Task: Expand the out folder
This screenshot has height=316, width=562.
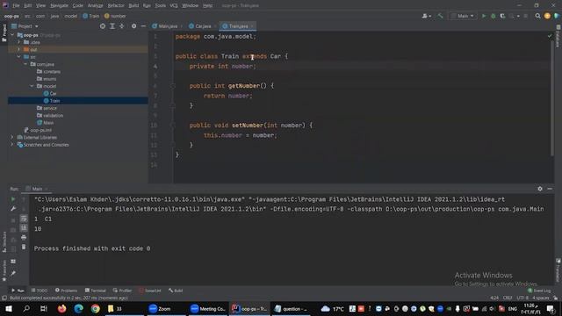Action: pos(19,49)
